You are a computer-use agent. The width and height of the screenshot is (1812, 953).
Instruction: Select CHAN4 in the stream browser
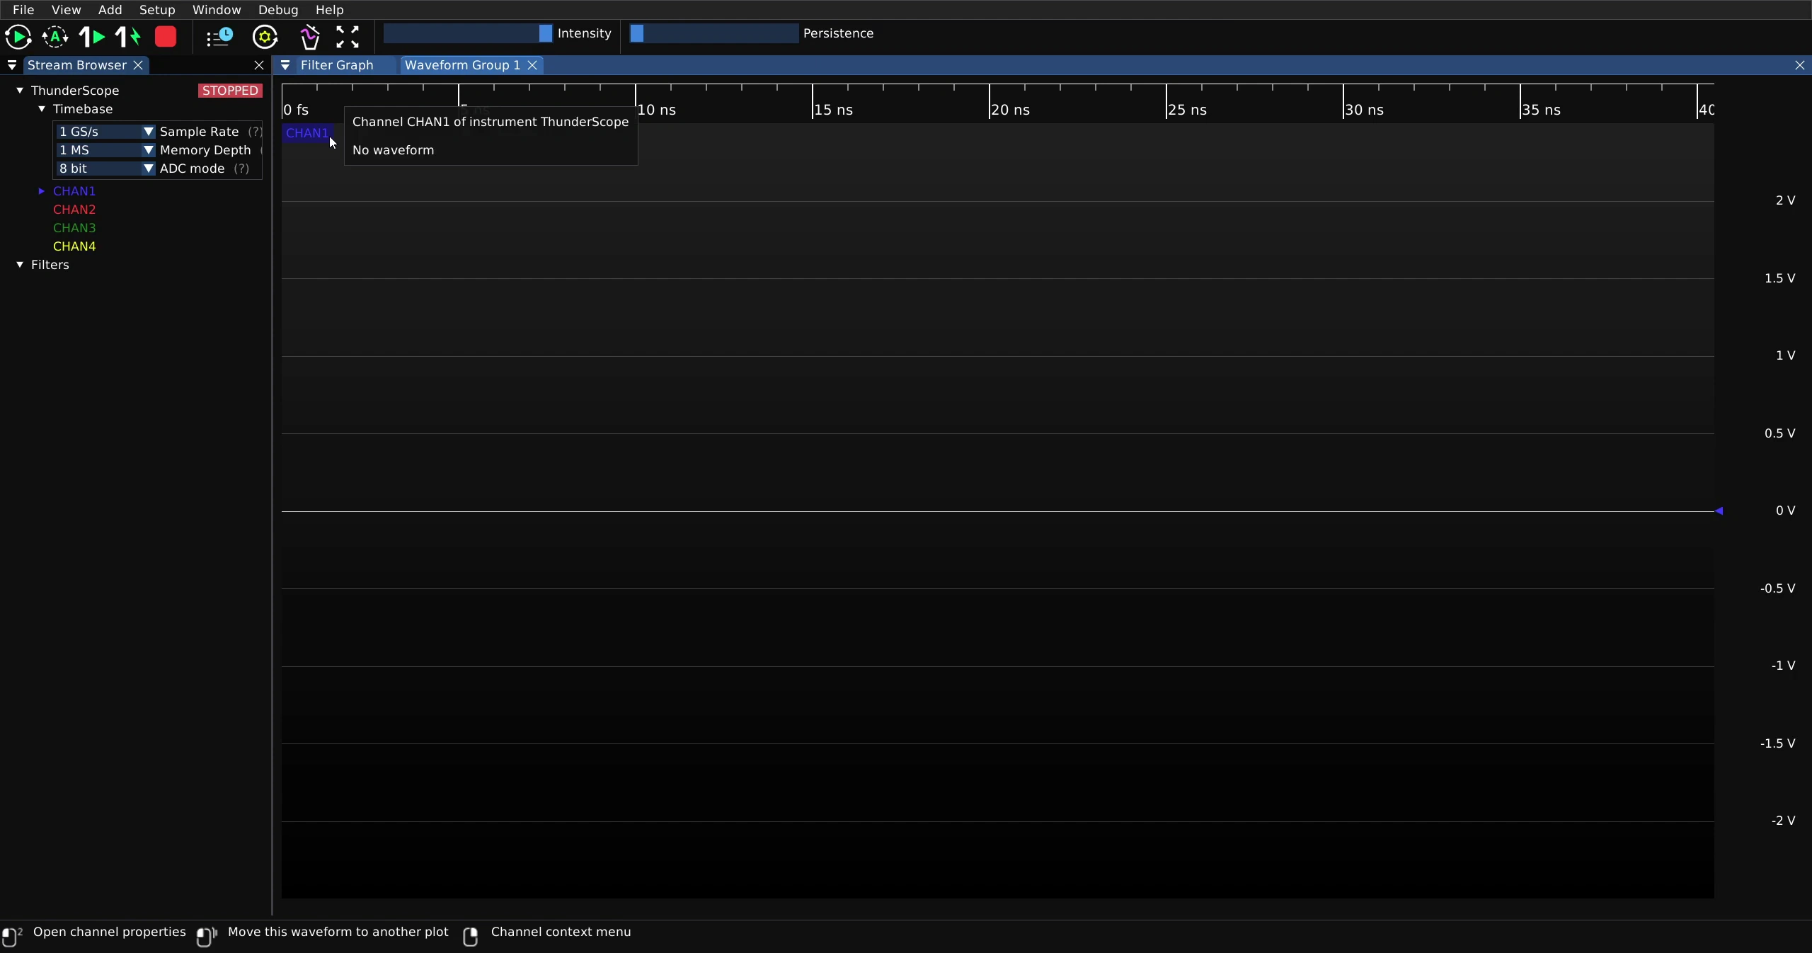pos(74,246)
